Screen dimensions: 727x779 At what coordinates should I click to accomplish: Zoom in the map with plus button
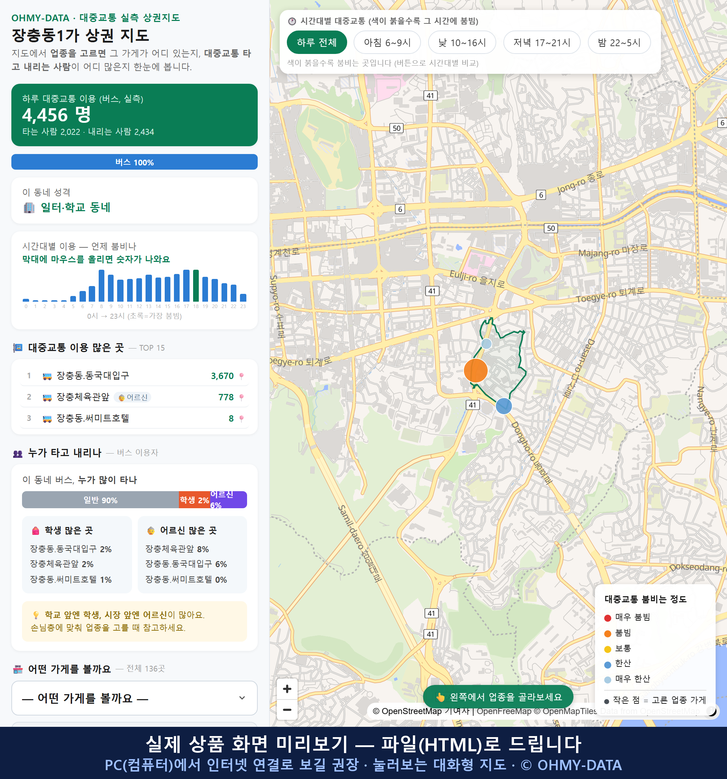click(x=287, y=689)
